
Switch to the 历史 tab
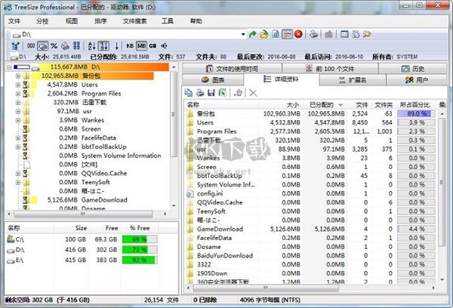click(x=413, y=69)
